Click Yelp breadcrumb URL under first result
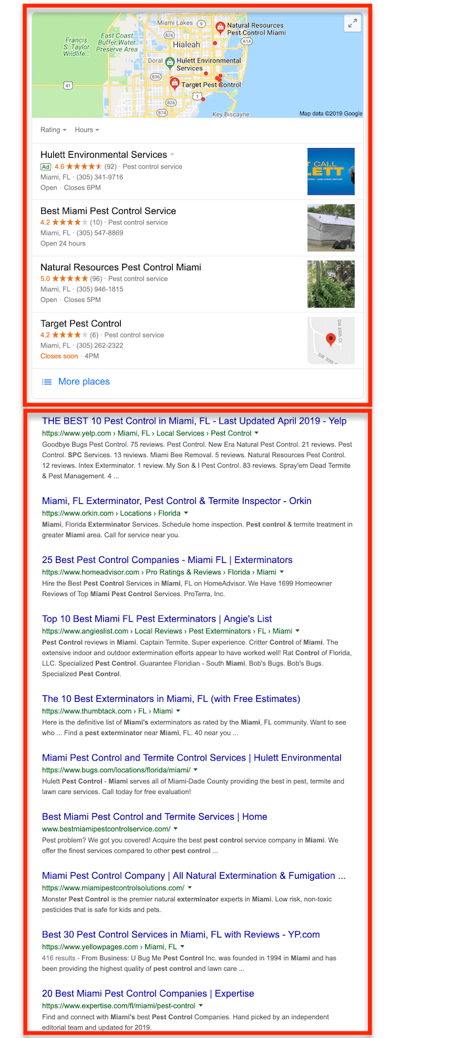 146,433
